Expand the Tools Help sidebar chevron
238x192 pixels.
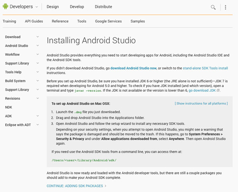click(38, 72)
